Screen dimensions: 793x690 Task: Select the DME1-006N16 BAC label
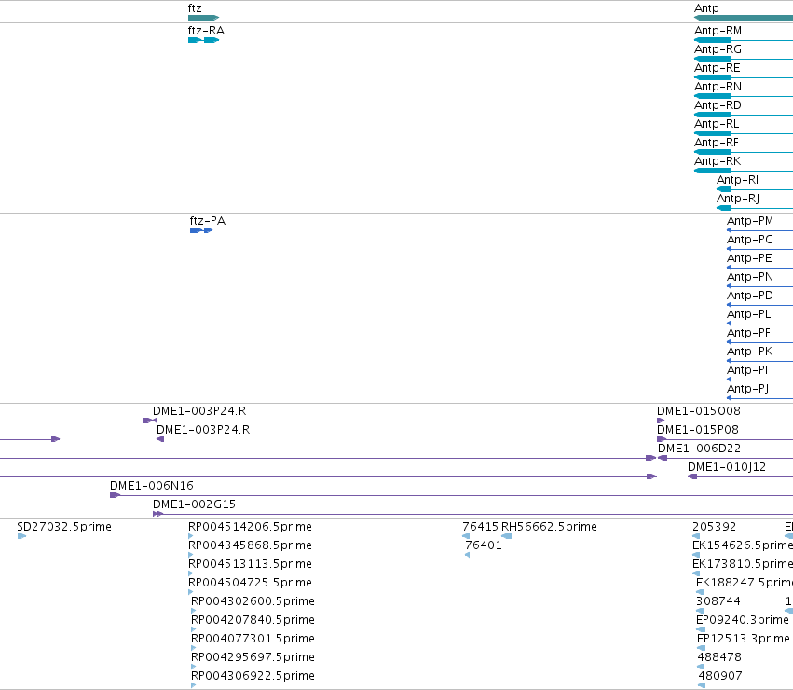pos(152,486)
